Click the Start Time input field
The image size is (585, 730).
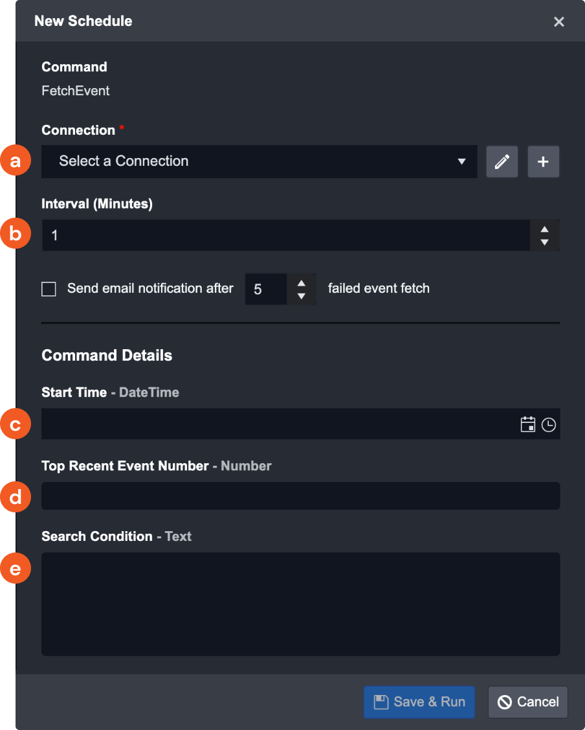coord(278,424)
